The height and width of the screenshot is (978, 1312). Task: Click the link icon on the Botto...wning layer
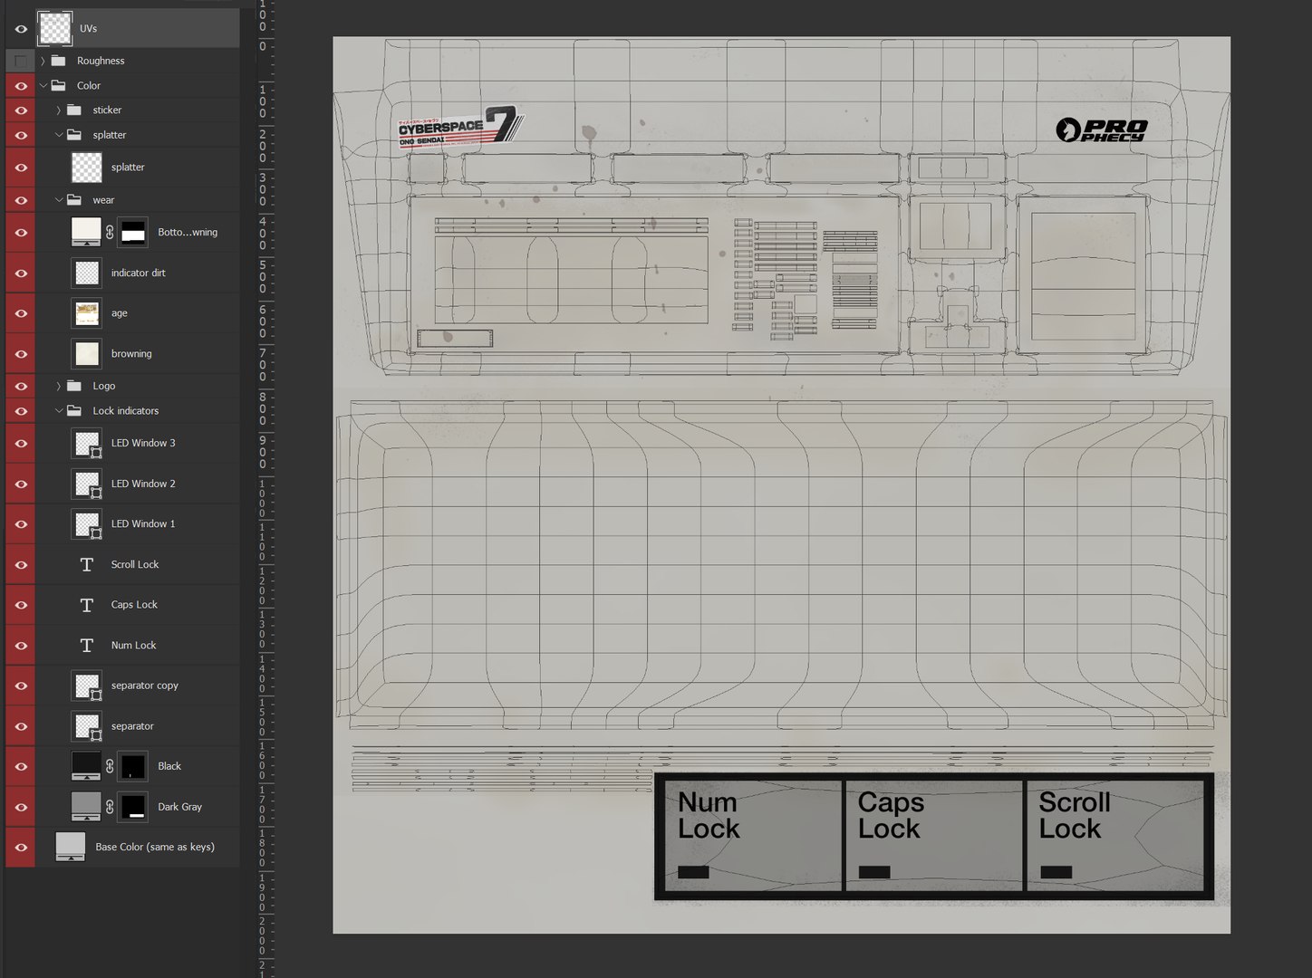coord(110,233)
